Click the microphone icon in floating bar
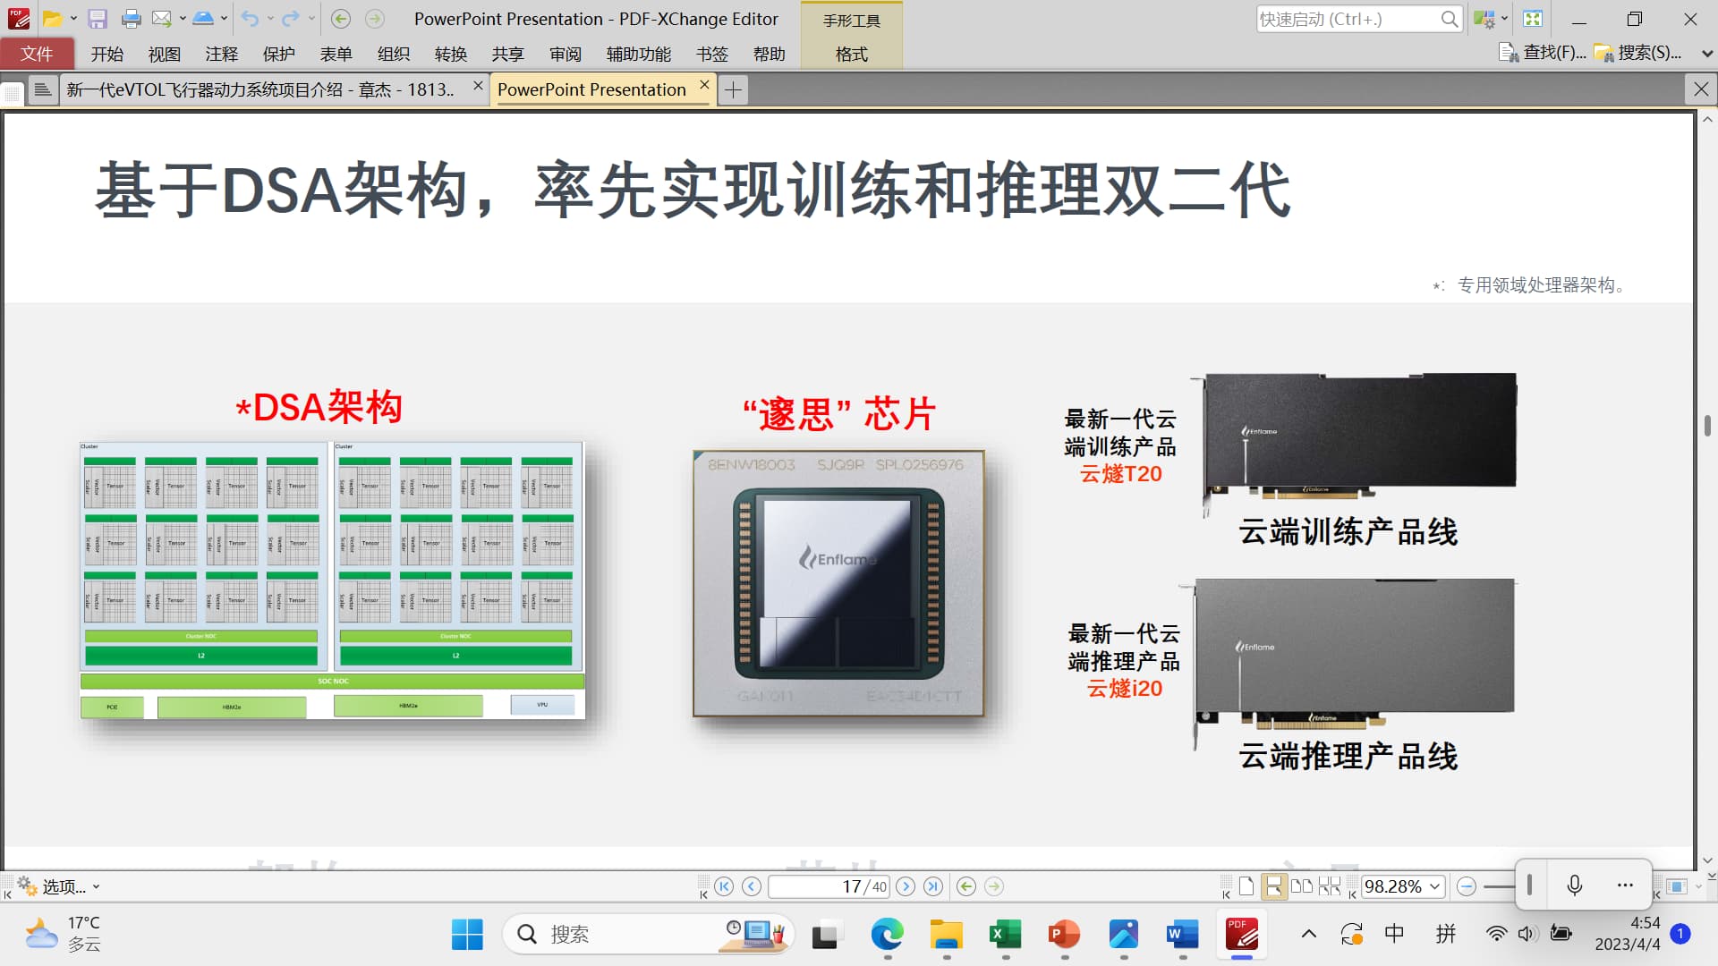Screen dimensions: 1718x966 pos(1575,885)
